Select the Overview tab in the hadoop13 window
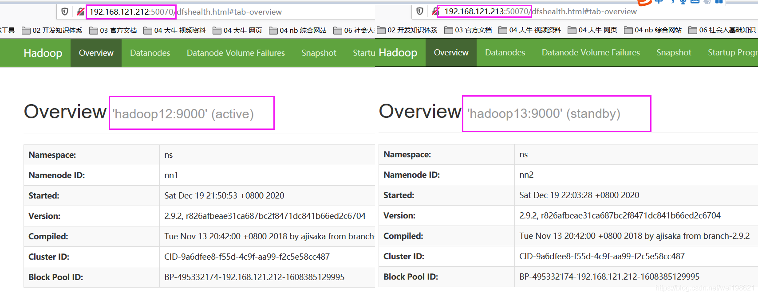758x296 pixels. pos(451,53)
